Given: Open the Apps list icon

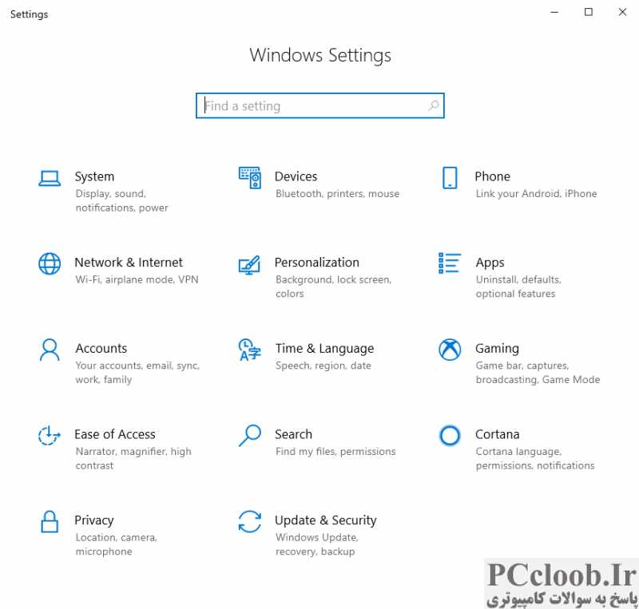Looking at the screenshot, I should pyautogui.click(x=450, y=263).
